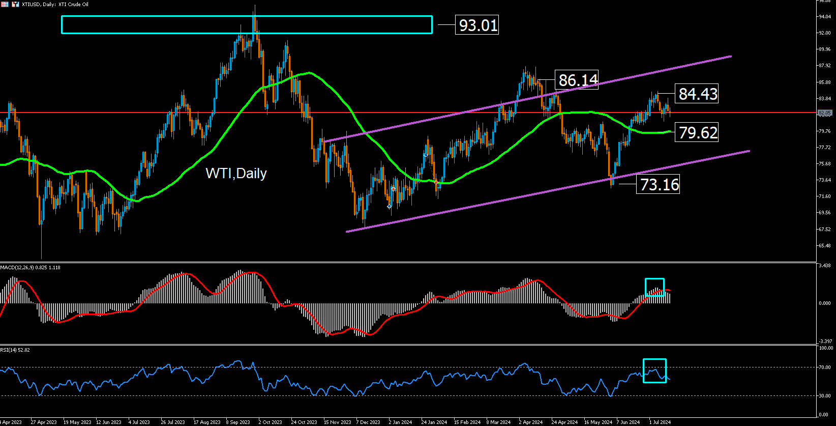This screenshot has width=836, height=426.
Task: Click the 24 Oct 2023 date on time axis
Action: coord(304,422)
